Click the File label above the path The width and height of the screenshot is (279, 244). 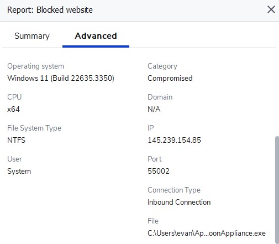[x=153, y=221]
